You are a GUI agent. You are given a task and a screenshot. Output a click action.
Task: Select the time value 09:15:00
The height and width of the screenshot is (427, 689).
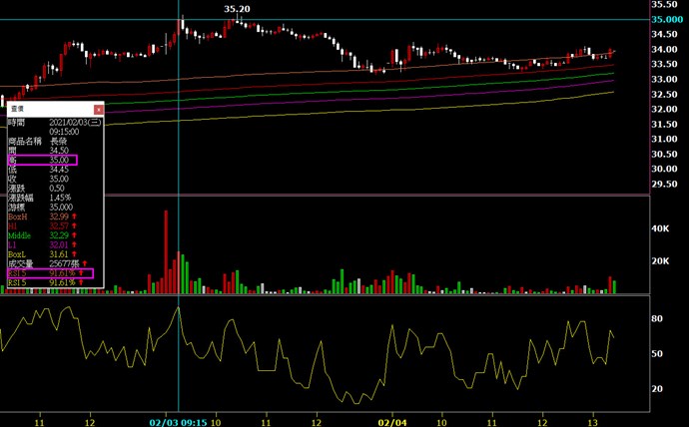(x=64, y=132)
